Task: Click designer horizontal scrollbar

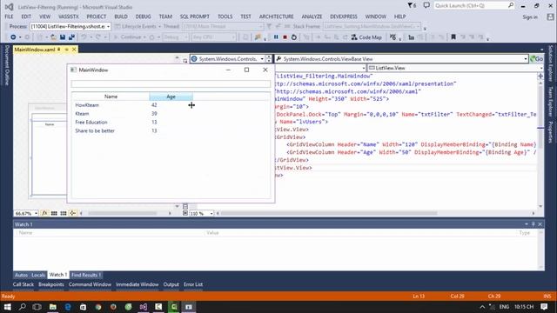Action: click(123, 213)
